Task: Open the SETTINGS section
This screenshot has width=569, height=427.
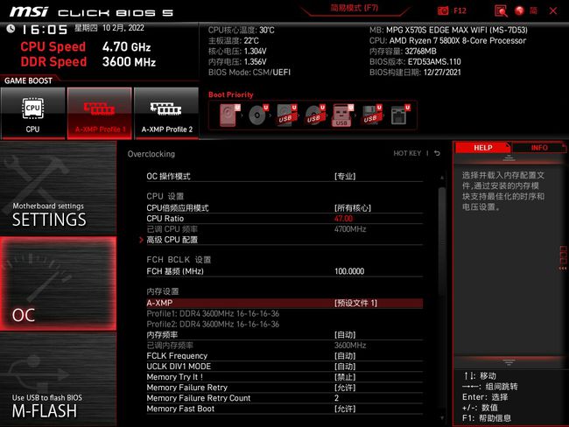Action: pos(58,188)
